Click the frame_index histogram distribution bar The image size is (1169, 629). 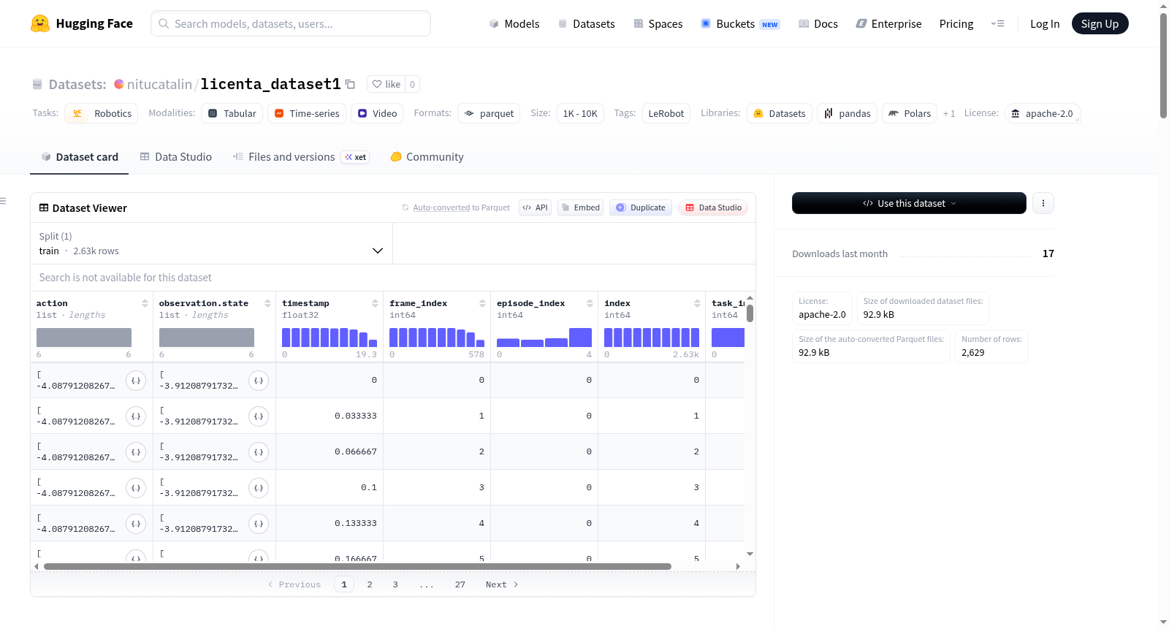(x=437, y=338)
